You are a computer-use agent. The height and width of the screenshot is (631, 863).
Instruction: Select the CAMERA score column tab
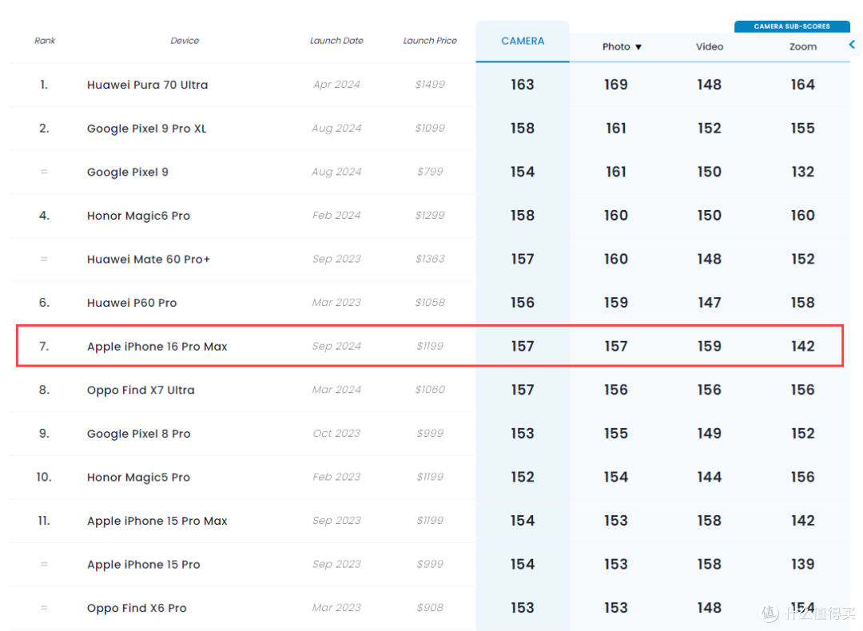(x=523, y=42)
